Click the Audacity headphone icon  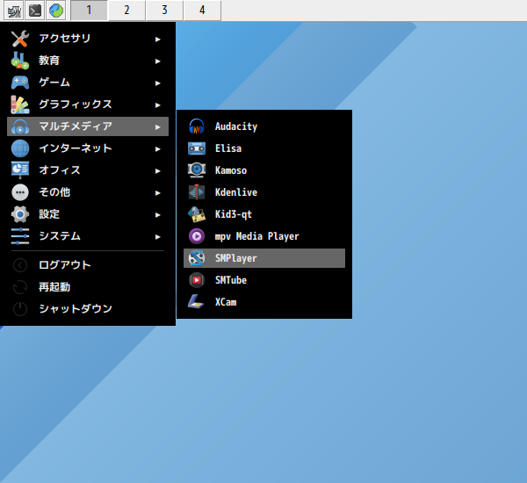click(x=197, y=126)
